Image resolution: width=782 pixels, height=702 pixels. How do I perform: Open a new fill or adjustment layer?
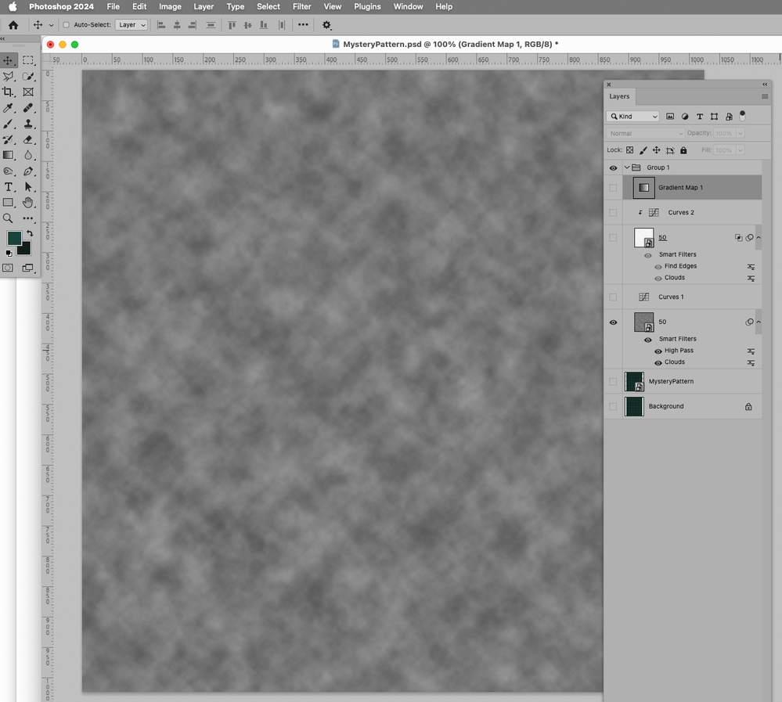685,116
